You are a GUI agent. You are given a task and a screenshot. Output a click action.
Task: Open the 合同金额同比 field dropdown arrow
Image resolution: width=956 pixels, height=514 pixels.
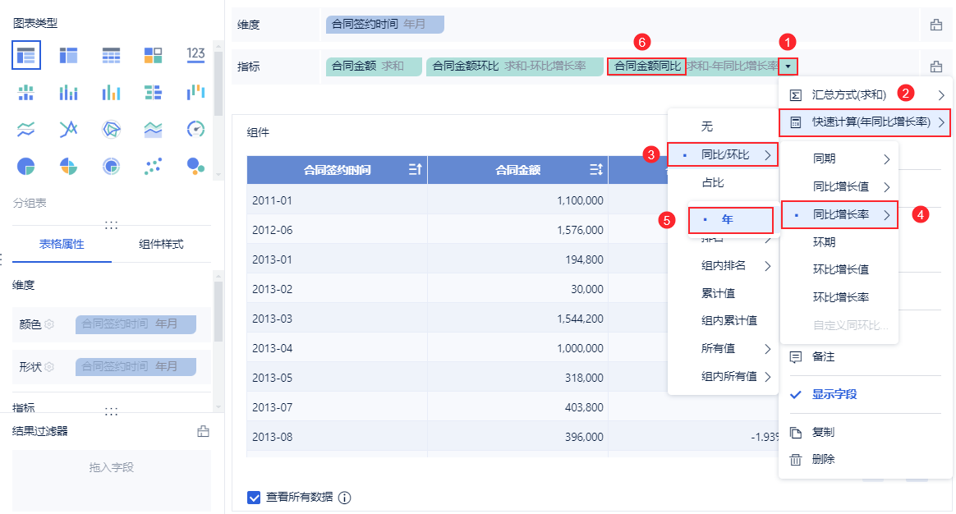pyautogui.click(x=788, y=67)
